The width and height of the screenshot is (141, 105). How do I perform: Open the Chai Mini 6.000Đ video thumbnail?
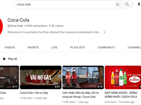pyautogui.click(x=123, y=77)
